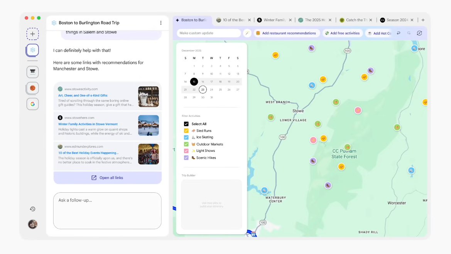This screenshot has width=451, height=254.
Task: Select December 23 on the calendar
Action: tap(203, 89)
